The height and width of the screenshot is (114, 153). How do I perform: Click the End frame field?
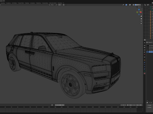(x=139, y=105)
